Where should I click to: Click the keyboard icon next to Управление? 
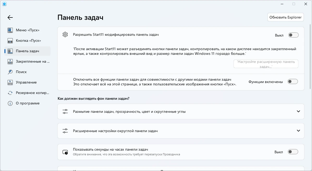[10, 82]
